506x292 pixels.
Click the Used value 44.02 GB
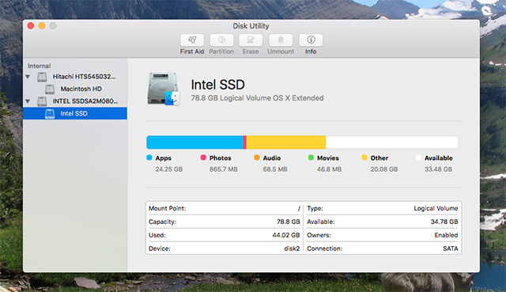pyautogui.click(x=286, y=235)
